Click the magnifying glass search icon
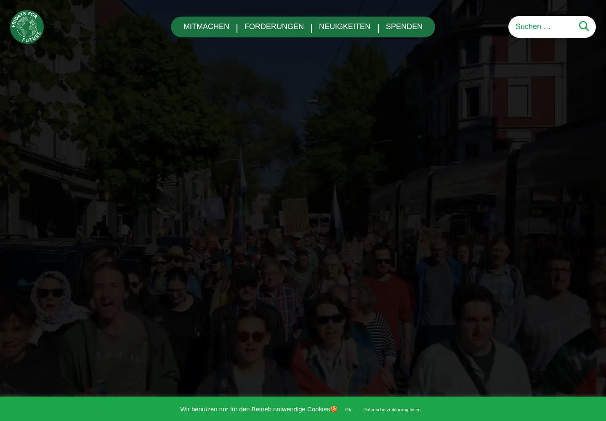 point(584,27)
